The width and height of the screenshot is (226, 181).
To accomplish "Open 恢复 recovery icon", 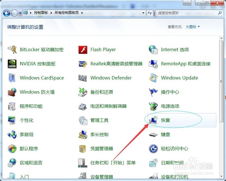I will (x=153, y=120).
